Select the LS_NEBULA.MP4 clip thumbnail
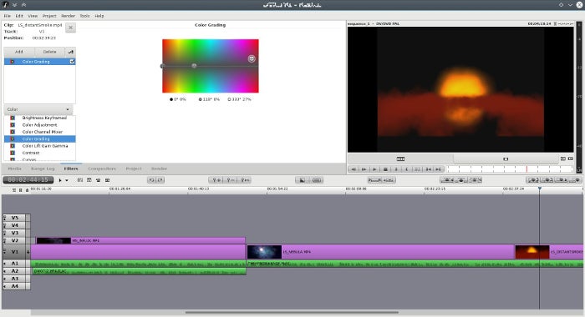 click(x=264, y=252)
